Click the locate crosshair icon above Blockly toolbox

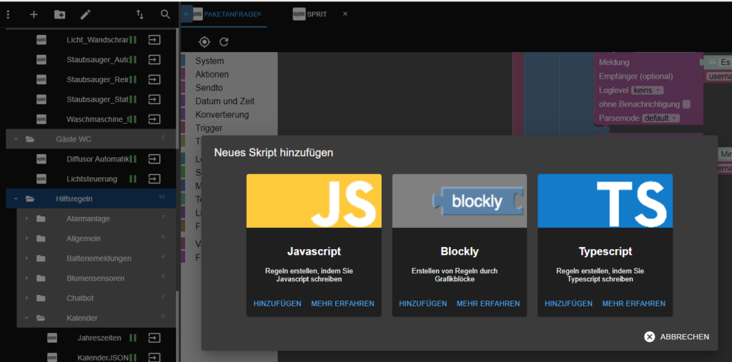click(x=204, y=42)
